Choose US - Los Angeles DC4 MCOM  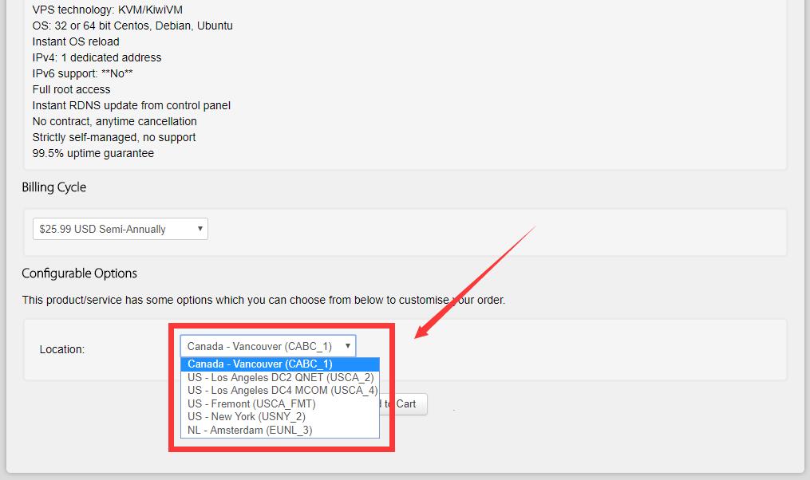point(280,390)
